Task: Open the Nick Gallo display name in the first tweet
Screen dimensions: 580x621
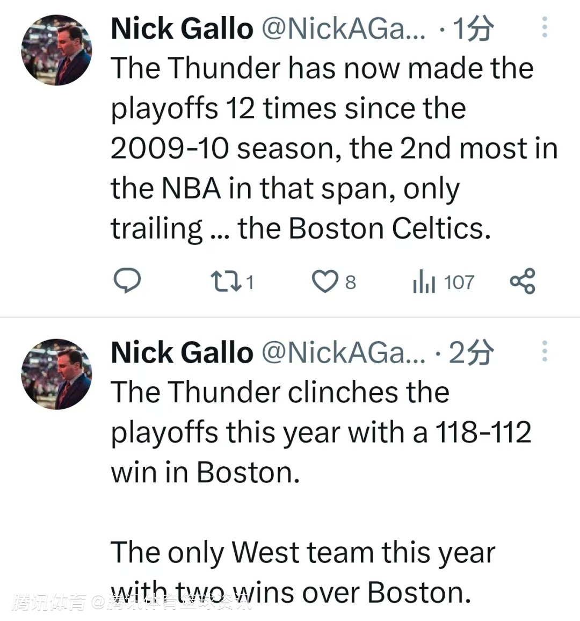Action: (182, 28)
